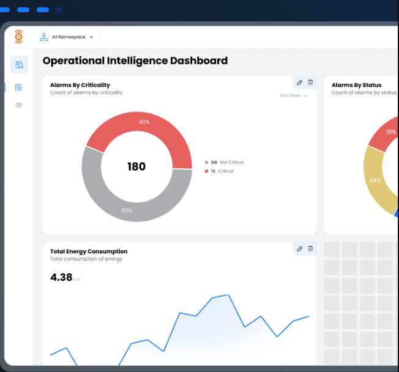Click the 4.38 Kwh energy value
Viewport: 399px width, 372px height.
[x=65, y=277]
